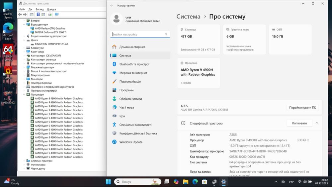Viewport: 332px width, 187px height.
Task: Open the Processor (Процесор) info card
Action: pyautogui.click(x=199, y=73)
